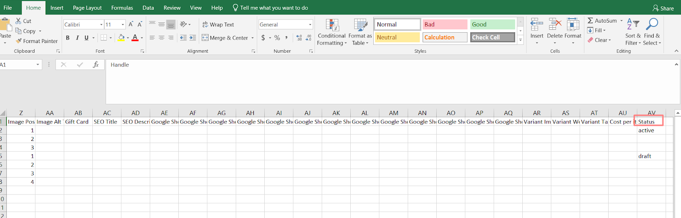
Task: Click the Copy icon
Action: pos(18,31)
